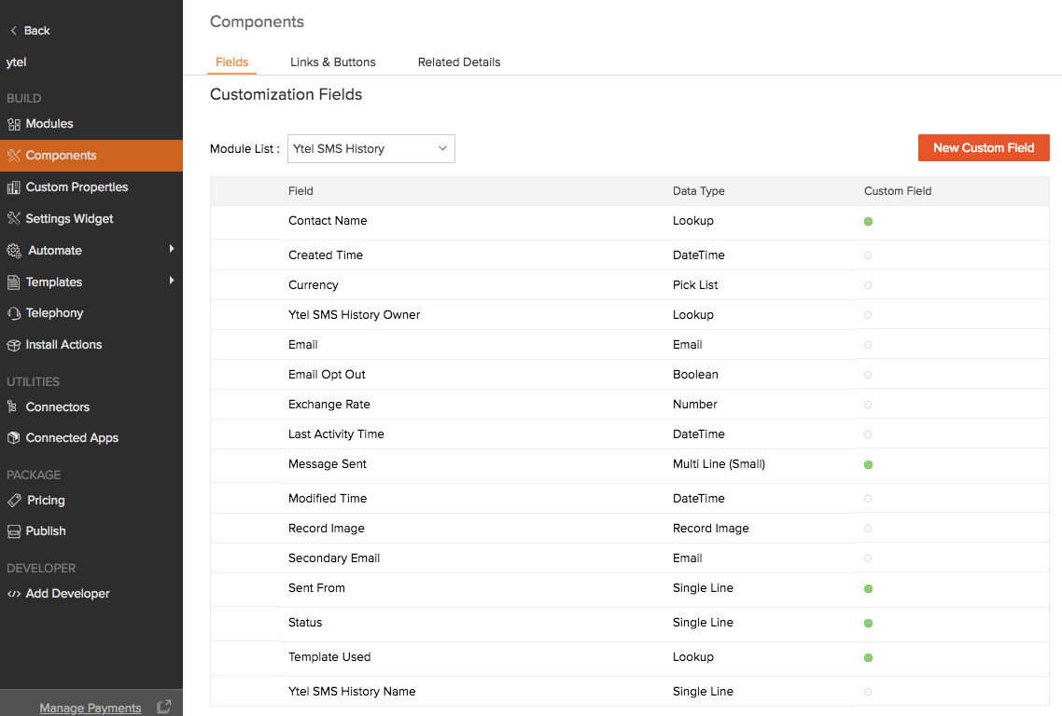Click the Boolean data type cell
Viewport: 1062px width, 716px height.
click(x=695, y=374)
